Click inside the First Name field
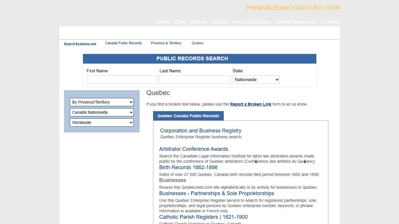 (122, 79)
